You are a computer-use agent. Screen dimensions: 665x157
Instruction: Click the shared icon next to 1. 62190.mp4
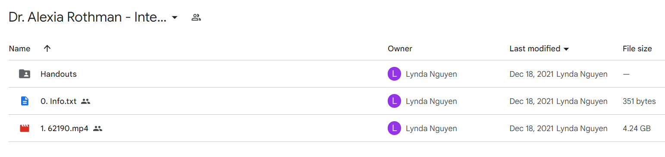point(97,129)
